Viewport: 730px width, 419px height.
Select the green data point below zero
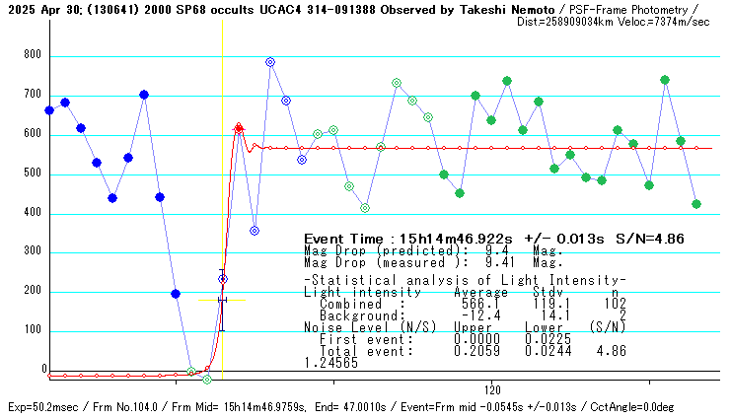206,380
